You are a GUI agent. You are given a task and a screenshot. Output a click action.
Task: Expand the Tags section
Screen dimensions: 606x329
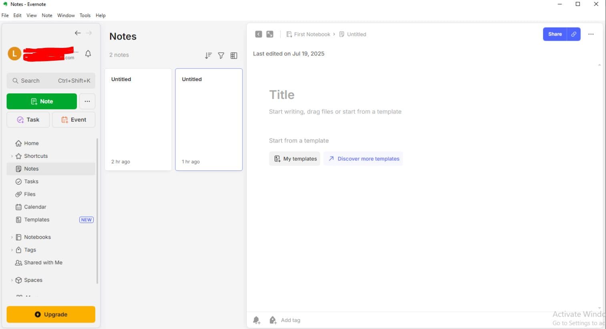12,250
